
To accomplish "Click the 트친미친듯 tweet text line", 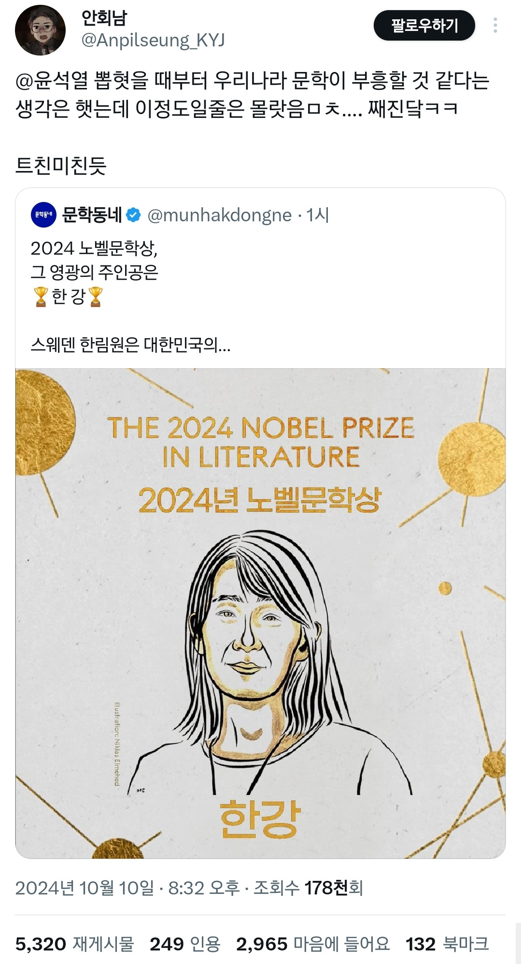I will tap(61, 165).
